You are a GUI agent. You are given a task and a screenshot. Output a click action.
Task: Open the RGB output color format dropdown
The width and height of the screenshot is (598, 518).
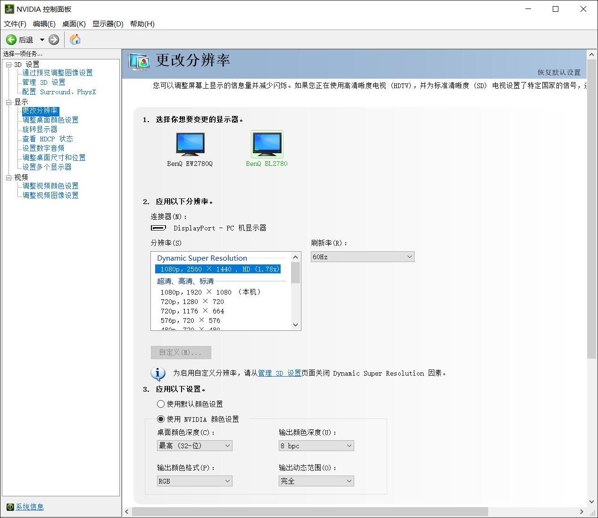(x=194, y=481)
